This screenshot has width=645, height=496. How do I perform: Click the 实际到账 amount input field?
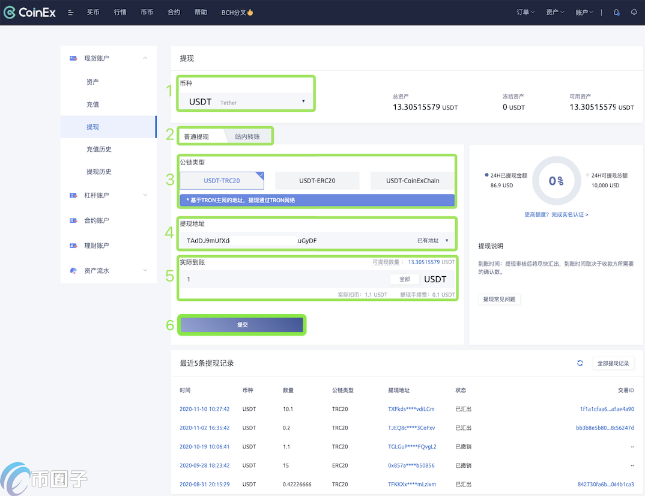(282, 279)
